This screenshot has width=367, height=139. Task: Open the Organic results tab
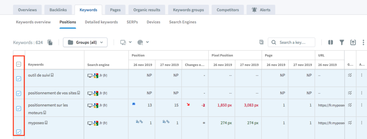[147, 10]
